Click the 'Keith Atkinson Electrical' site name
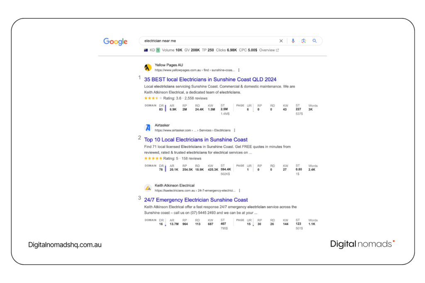 click(x=175, y=185)
